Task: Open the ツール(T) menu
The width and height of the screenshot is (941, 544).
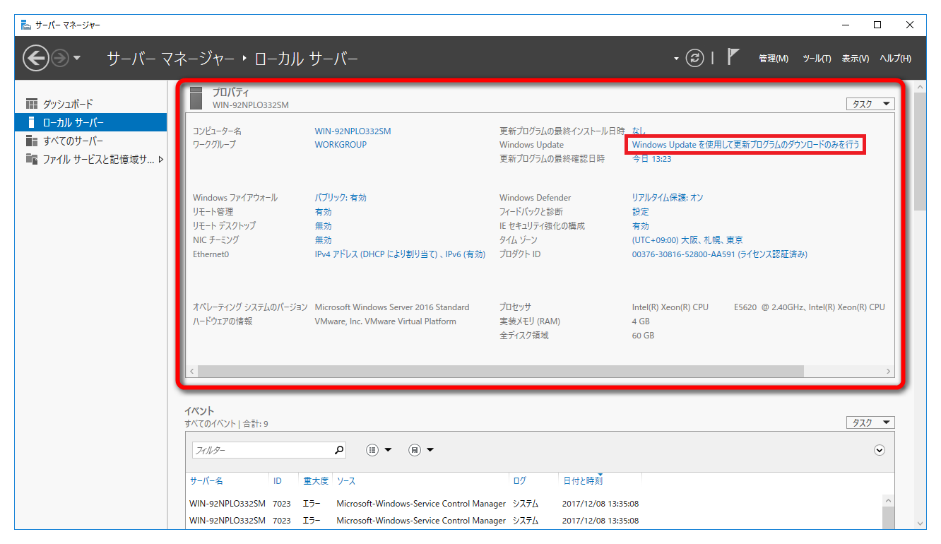Action: point(817,59)
